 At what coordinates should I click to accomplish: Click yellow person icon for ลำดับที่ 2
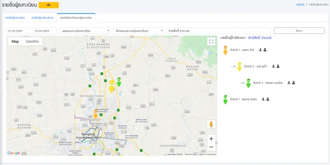click(x=239, y=67)
